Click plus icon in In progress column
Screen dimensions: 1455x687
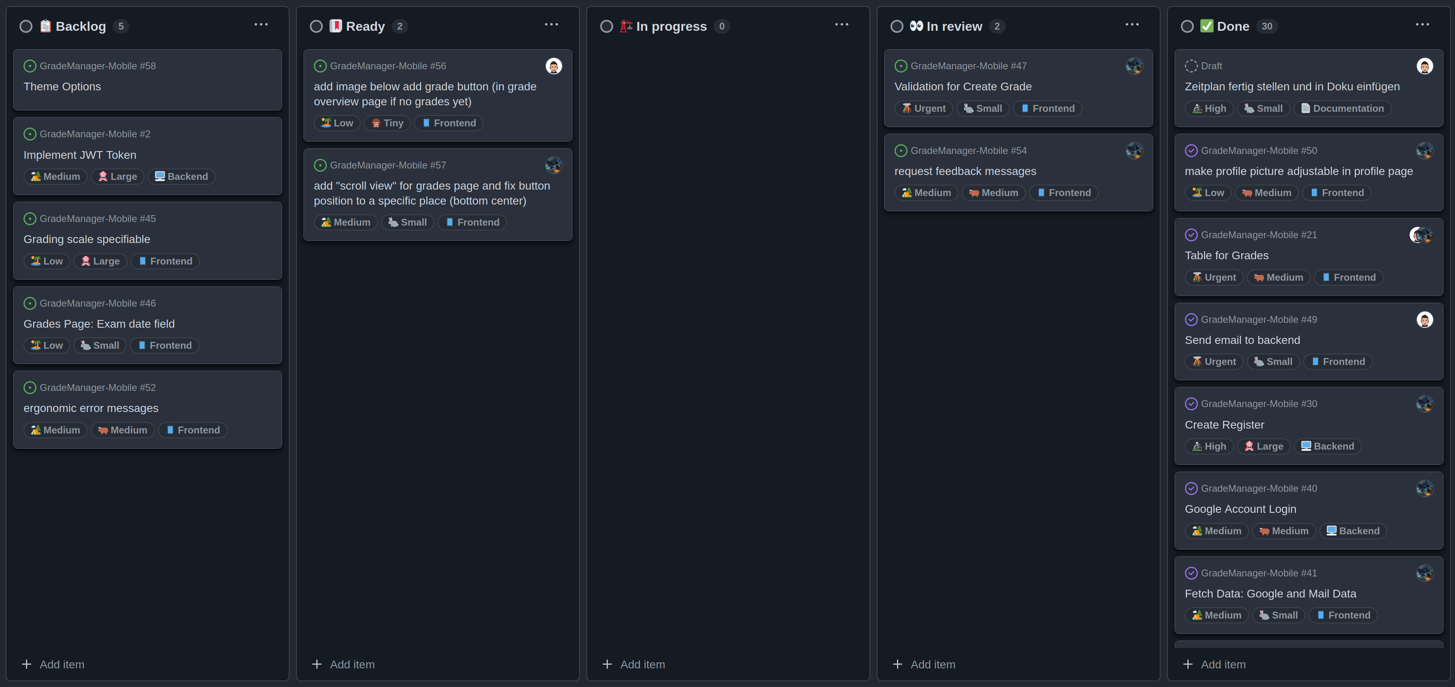coord(607,664)
